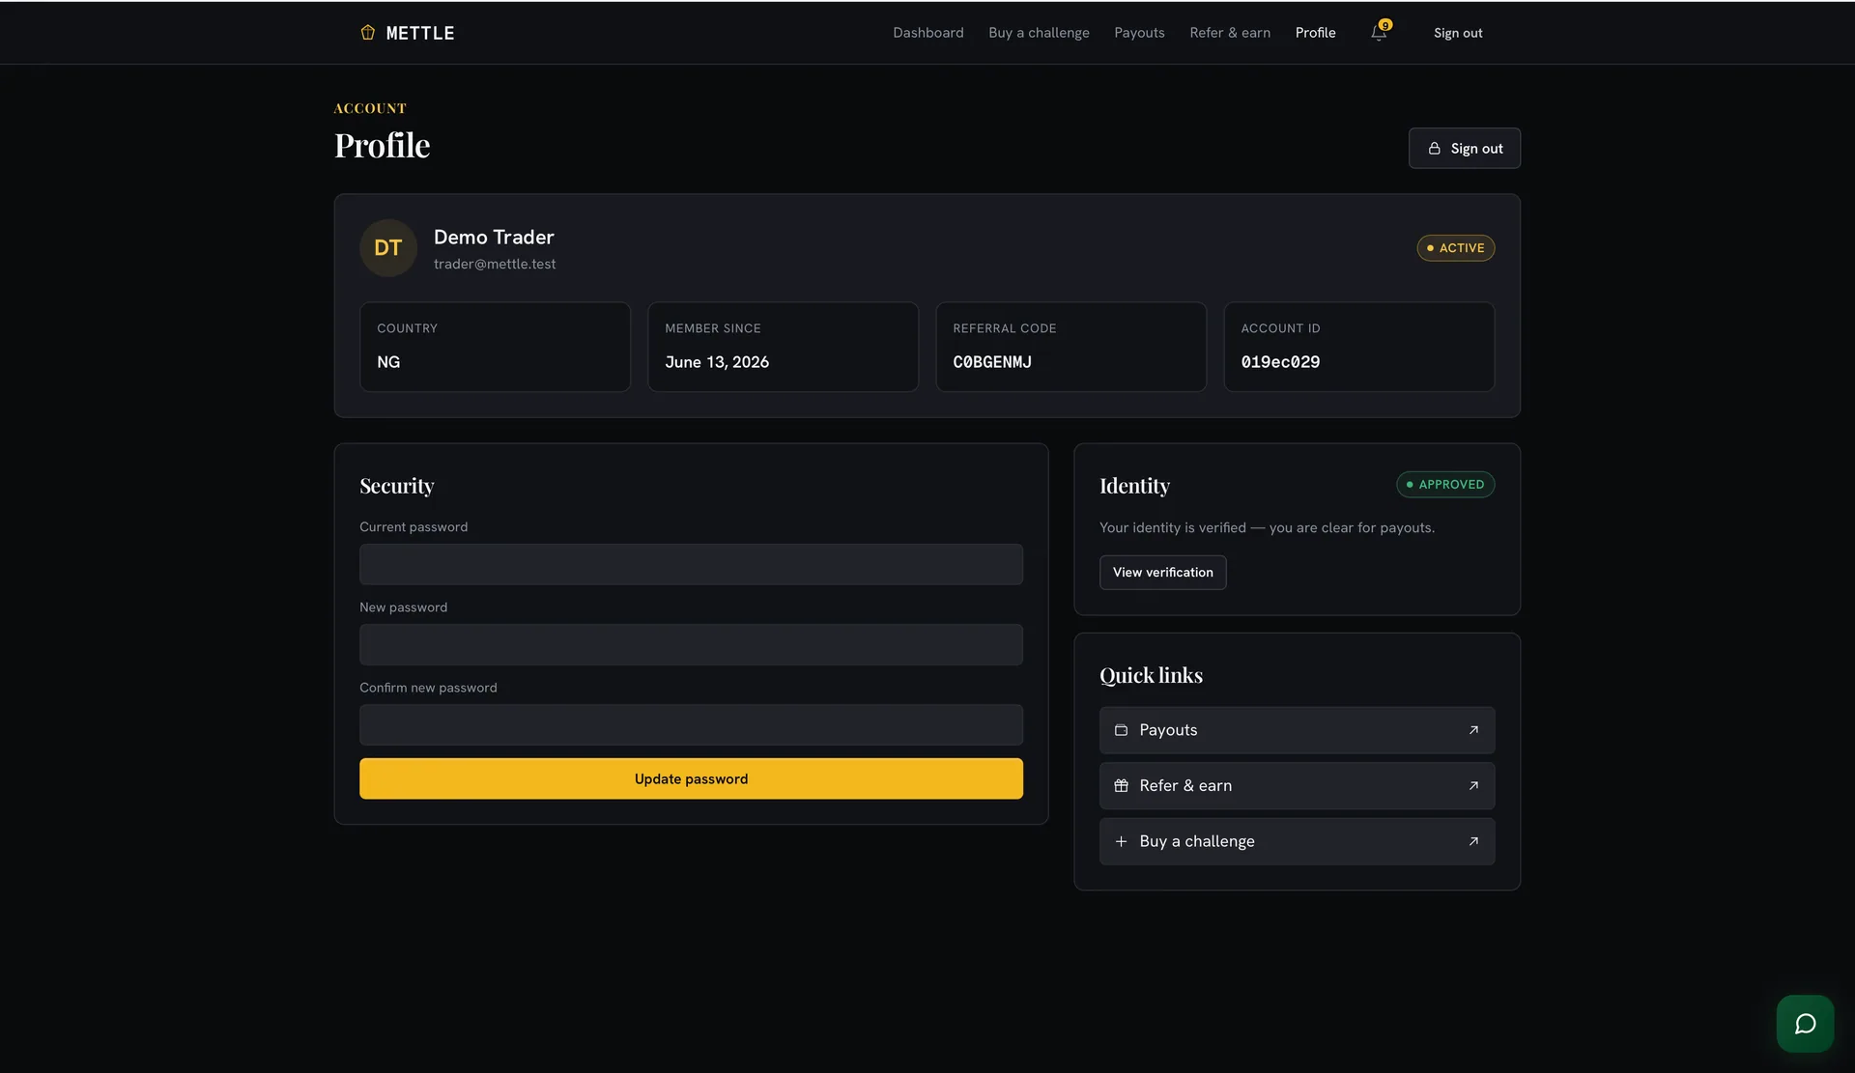Viewport: 1855px width, 1073px height.
Task: Click the wallet icon beside Payouts quick link
Action: (1121, 730)
